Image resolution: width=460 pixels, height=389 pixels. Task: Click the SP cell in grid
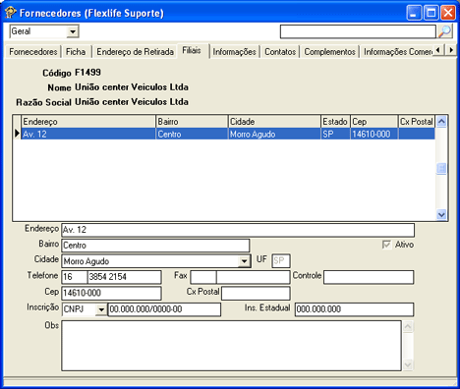click(x=336, y=134)
